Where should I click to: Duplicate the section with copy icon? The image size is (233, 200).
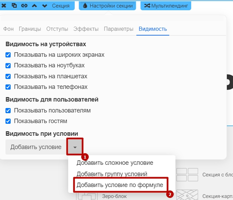coord(14,5)
